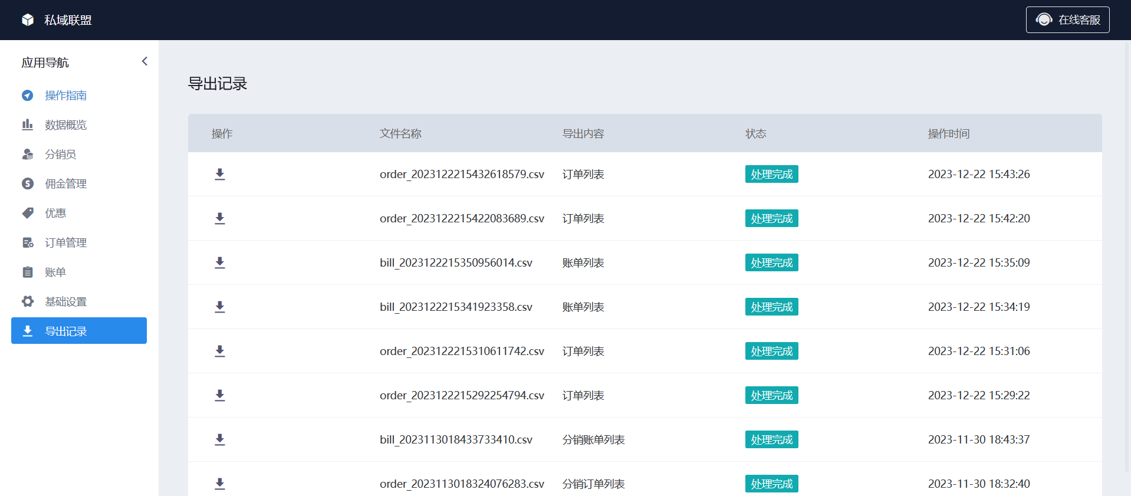Download order_2023122215292254794.csv via its row icon
This screenshot has height=496, width=1131.
point(220,395)
